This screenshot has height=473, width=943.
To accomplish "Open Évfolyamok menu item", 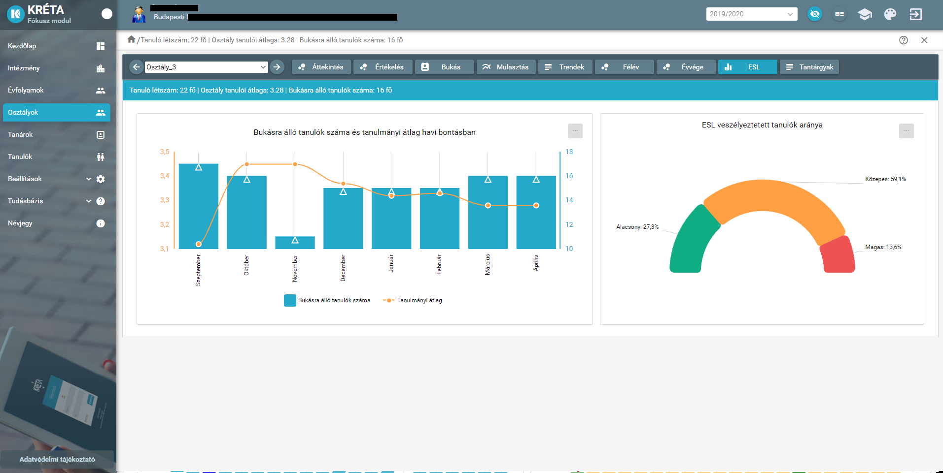I will (x=57, y=90).
